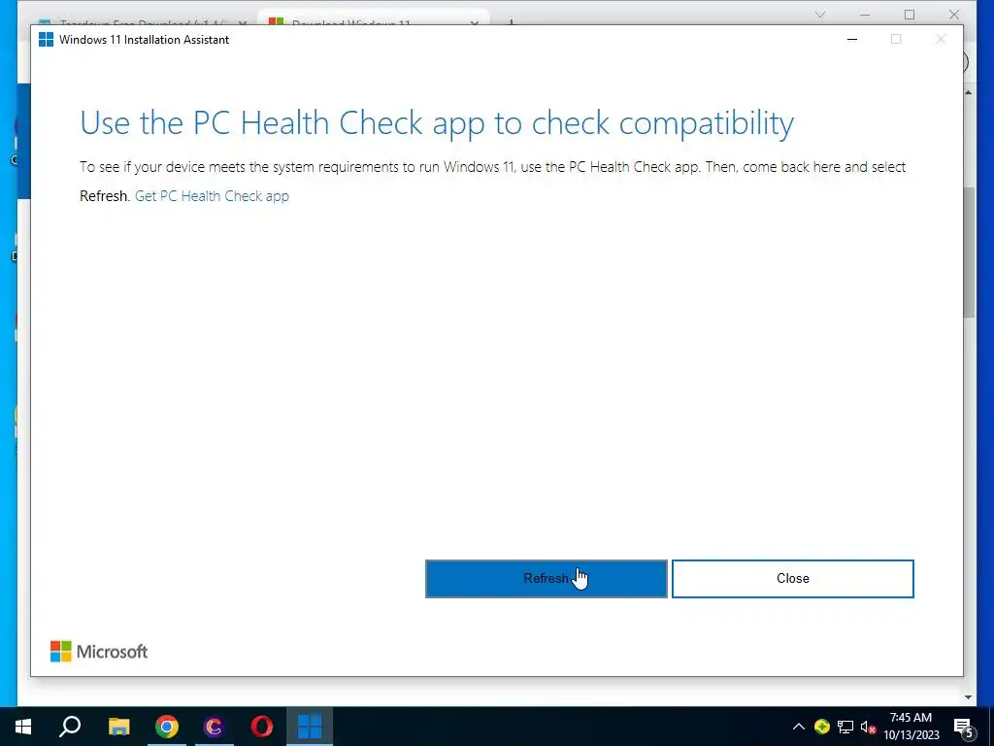Select Windows 11 Installation Assistant taskbar icon
The width and height of the screenshot is (994, 746).
(310, 727)
